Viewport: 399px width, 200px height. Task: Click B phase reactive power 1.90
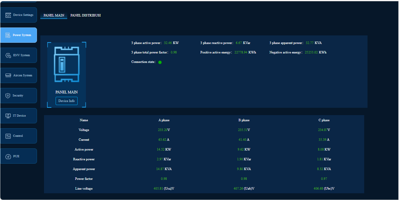(240, 159)
